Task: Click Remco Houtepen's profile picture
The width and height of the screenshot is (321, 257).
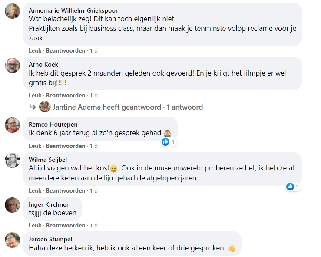Action: [x=12, y=125]
